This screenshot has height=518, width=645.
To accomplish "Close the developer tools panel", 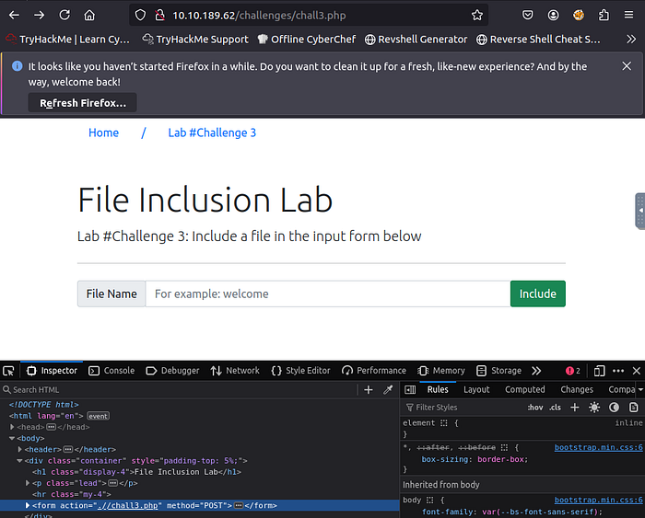I will [x=637, y=371].
